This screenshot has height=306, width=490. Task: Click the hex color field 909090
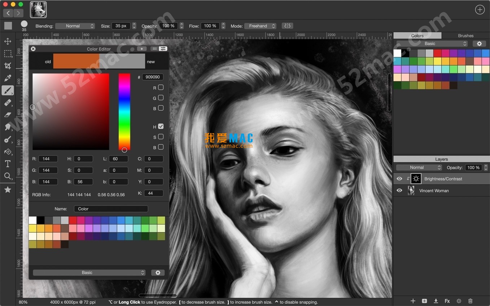click(x=153, y=77)
